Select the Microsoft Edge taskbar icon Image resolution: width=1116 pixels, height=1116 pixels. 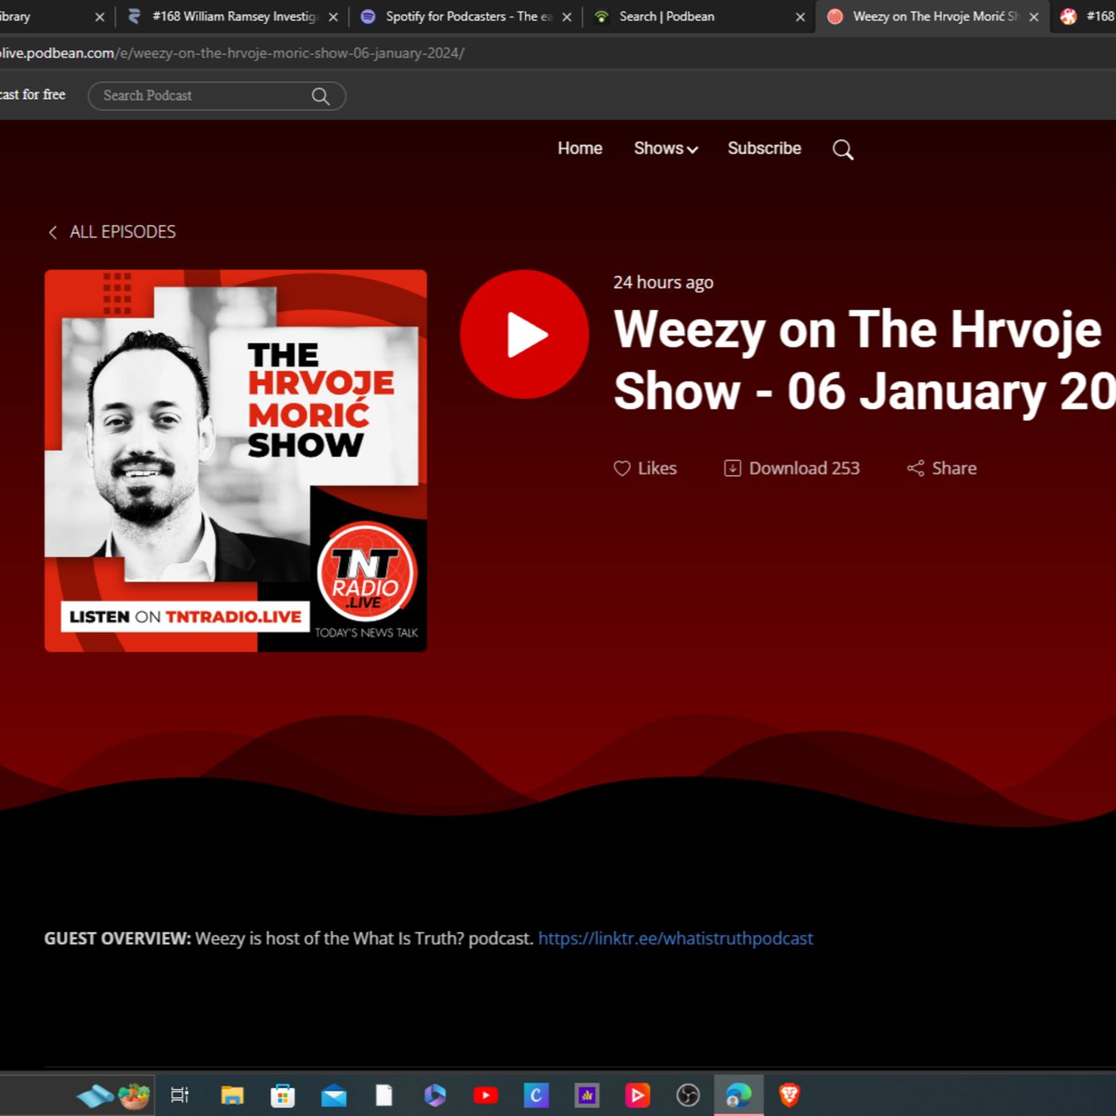point(738,1095)
